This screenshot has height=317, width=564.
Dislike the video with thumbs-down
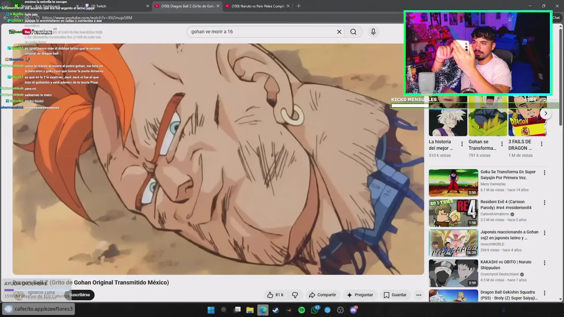tap(295, 295)
